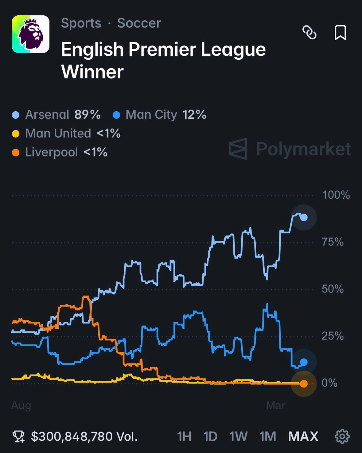
Task: Select the MAX time range
Action: [x=303, y=436]
